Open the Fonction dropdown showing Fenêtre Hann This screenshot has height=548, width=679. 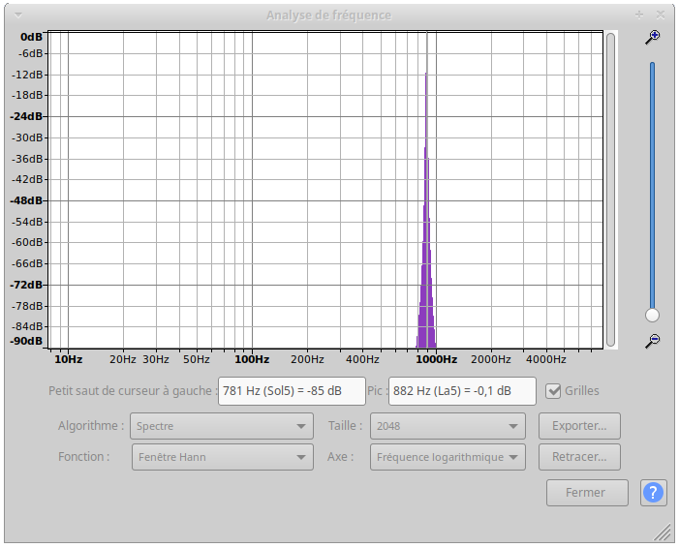[x=222, y=457]
